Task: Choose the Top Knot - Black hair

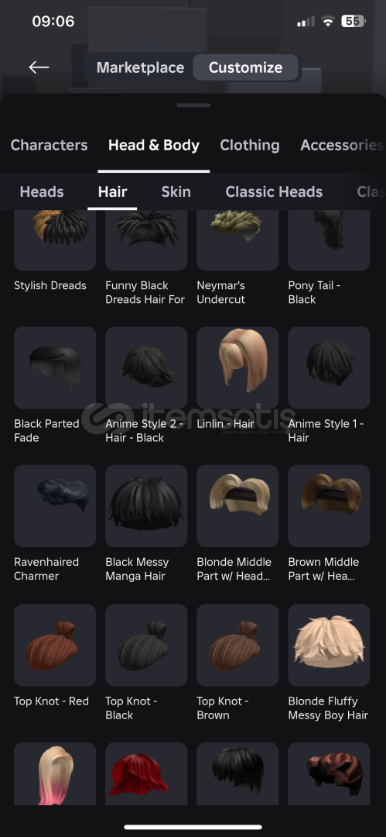Action: click(x=146, y=645)
